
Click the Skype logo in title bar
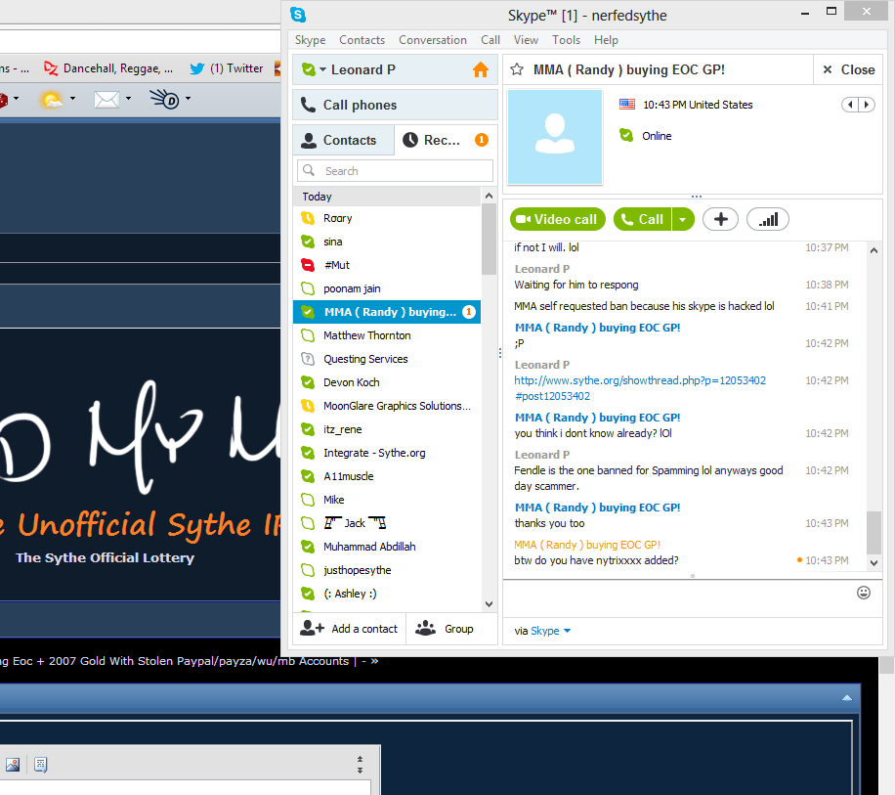pos(298,15)
